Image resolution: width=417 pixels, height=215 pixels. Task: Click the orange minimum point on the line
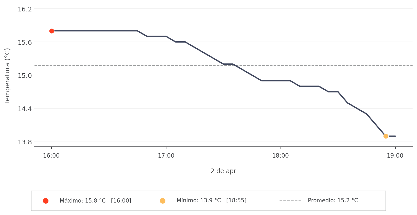point(386,136)
